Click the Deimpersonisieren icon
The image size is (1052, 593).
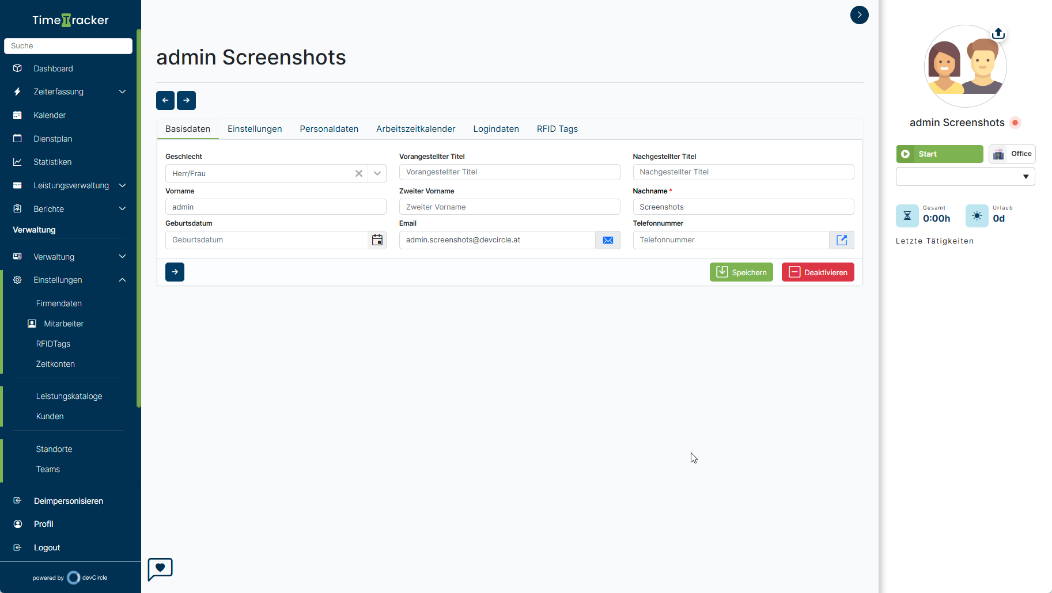click(17, 500)
